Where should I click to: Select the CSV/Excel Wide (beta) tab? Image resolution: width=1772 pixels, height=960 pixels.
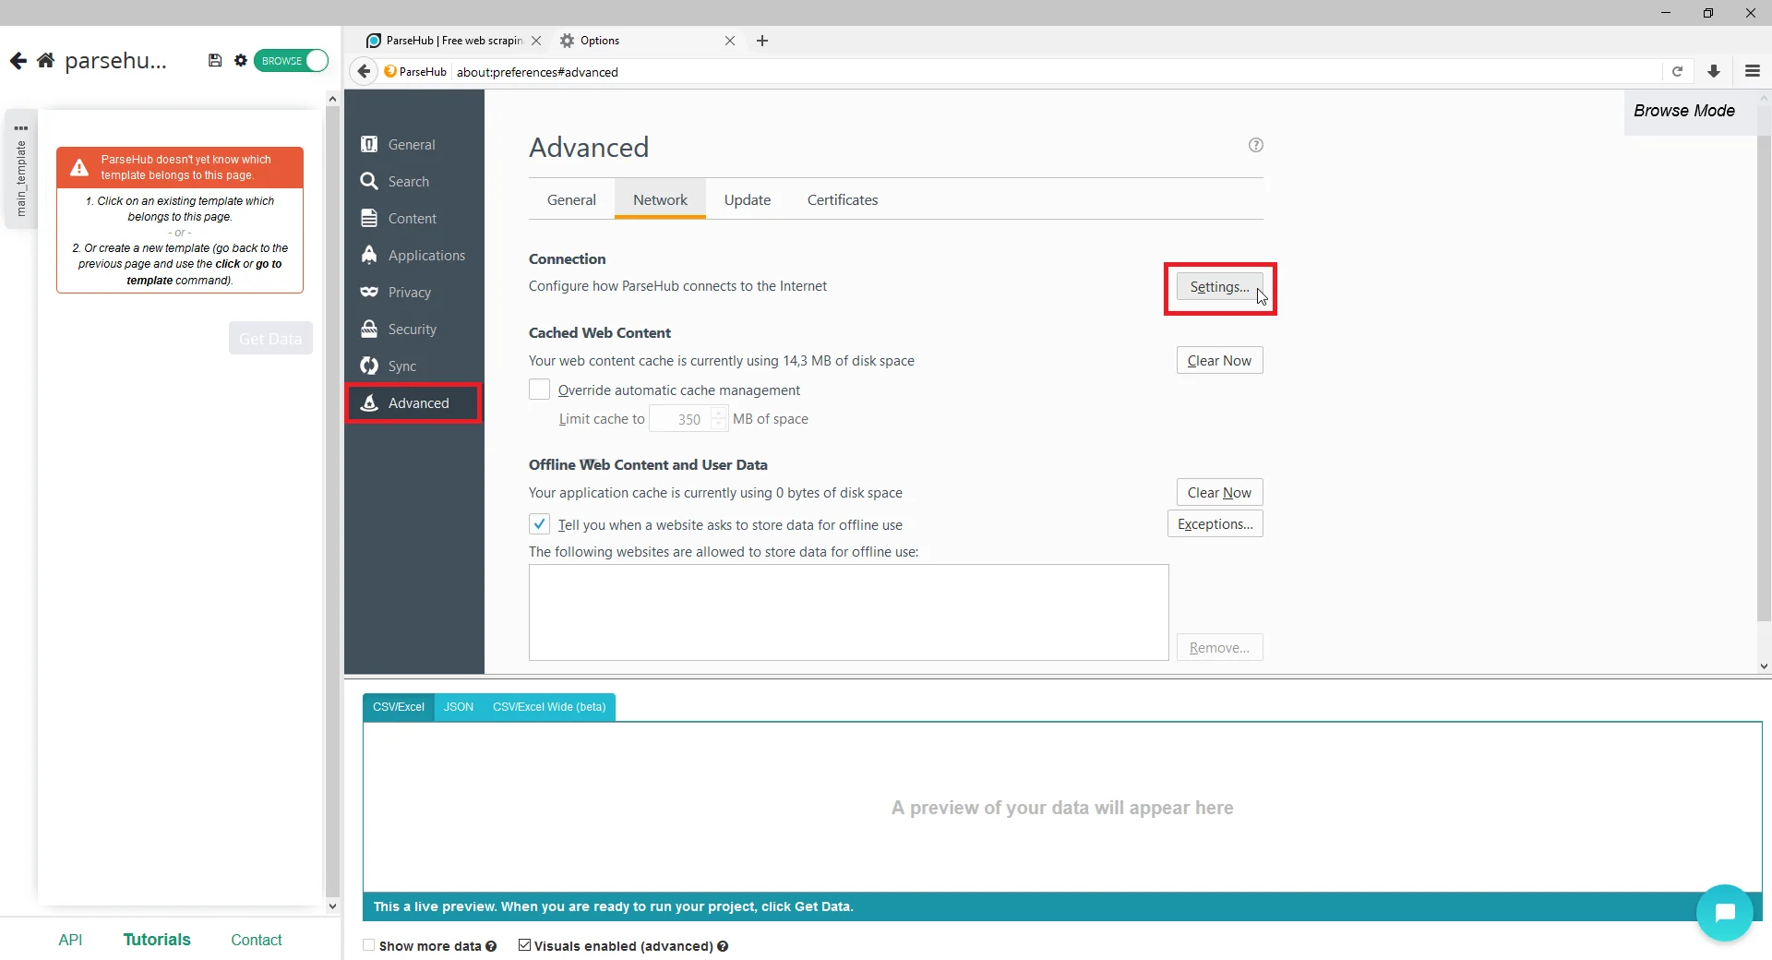(x=549, y=707)
